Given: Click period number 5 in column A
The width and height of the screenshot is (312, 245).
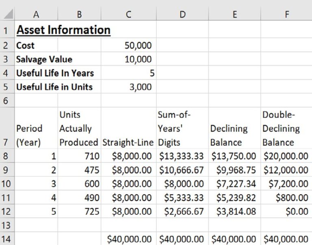Looking at the screenshot, I should point(36,211).
